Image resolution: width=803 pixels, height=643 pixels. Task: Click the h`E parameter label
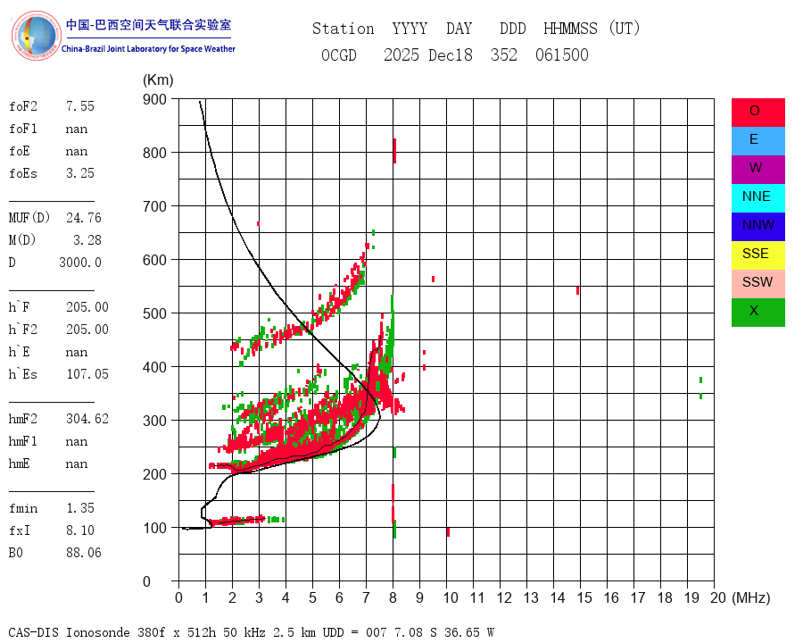(20, 352)
